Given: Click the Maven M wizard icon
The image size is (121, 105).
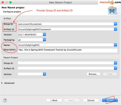Looking at the screenshot, I should [112, 10].
